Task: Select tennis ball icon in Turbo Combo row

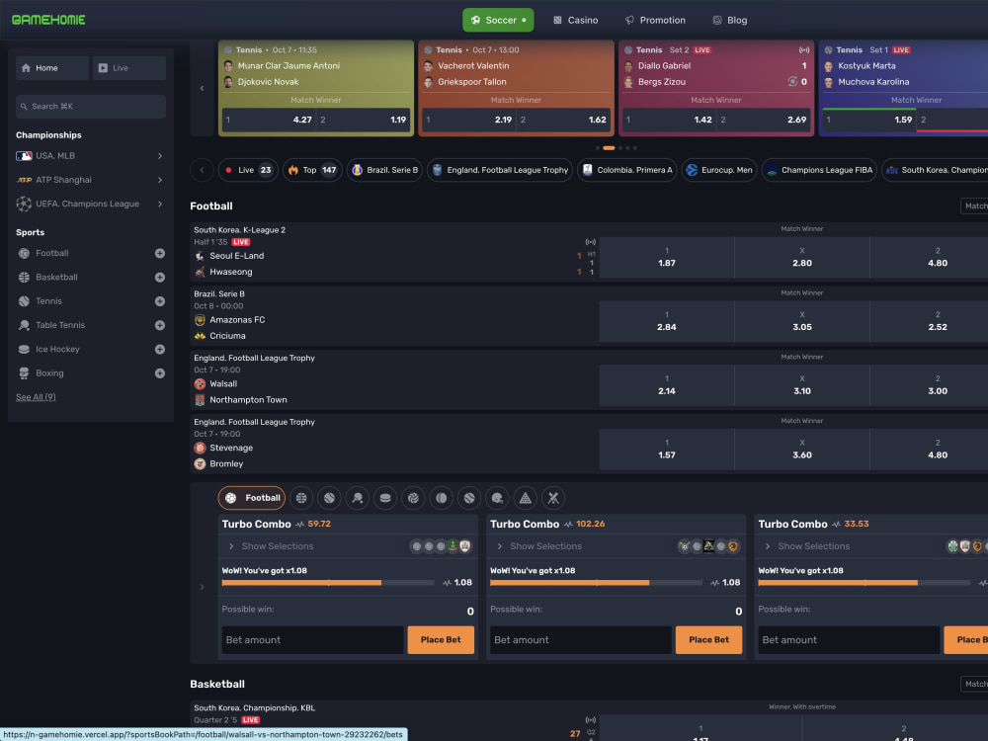Action: pos(329,498)
